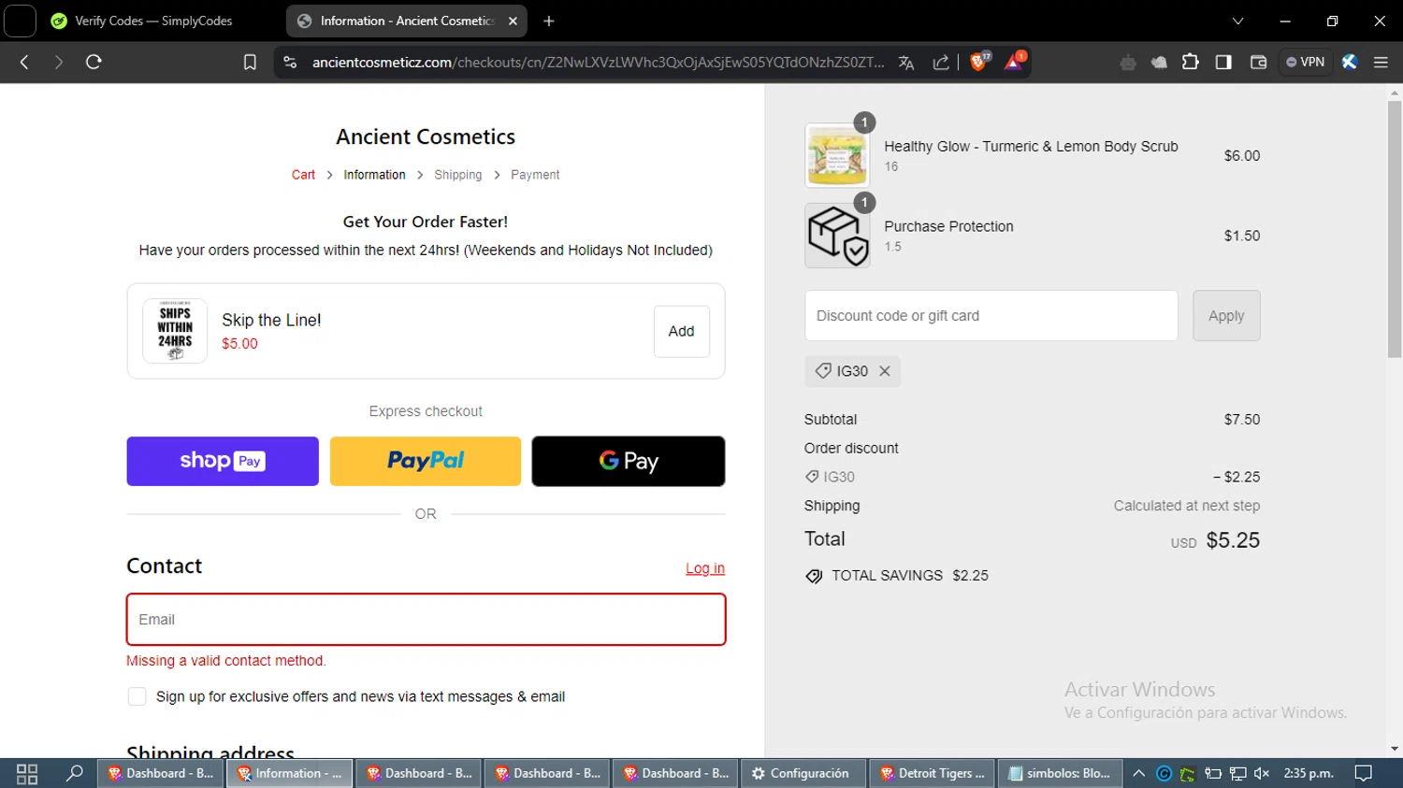Click the Ancient Cosmetics store title
This screenshot has height=788, width=1403.
(x=426, y=136)
